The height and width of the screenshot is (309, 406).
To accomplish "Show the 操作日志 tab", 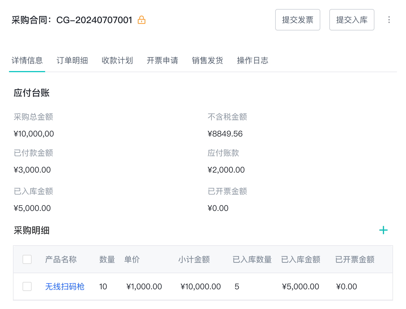I will [x=253, y=60].
